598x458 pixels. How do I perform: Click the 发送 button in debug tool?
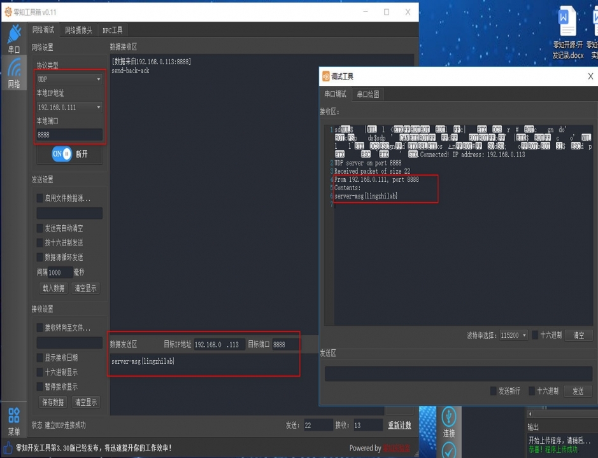click(x=578, y=391)
